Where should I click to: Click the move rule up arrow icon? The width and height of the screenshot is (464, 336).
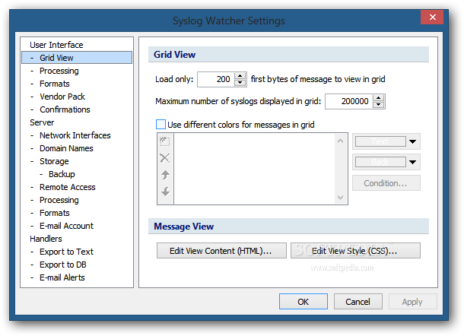165,175
